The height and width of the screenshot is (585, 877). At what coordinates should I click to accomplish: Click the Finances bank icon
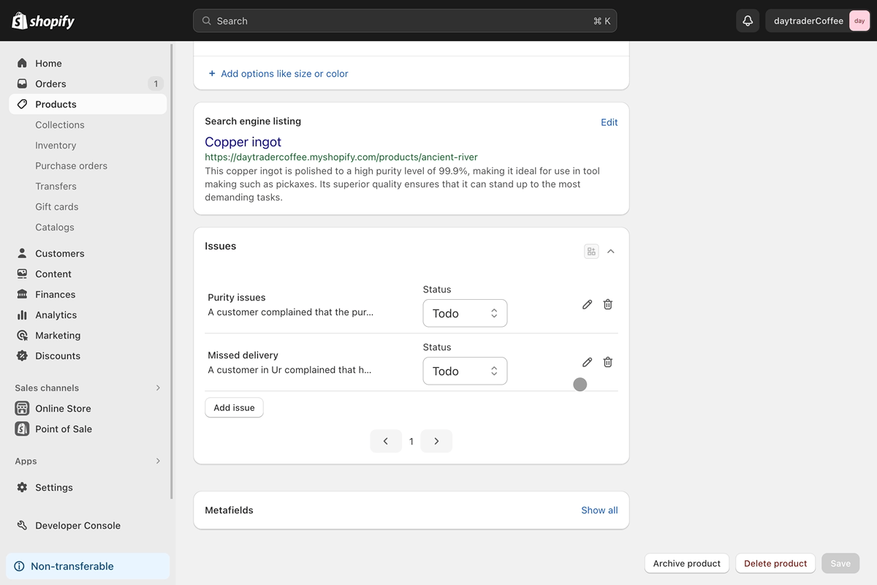[x=22, y=295]
